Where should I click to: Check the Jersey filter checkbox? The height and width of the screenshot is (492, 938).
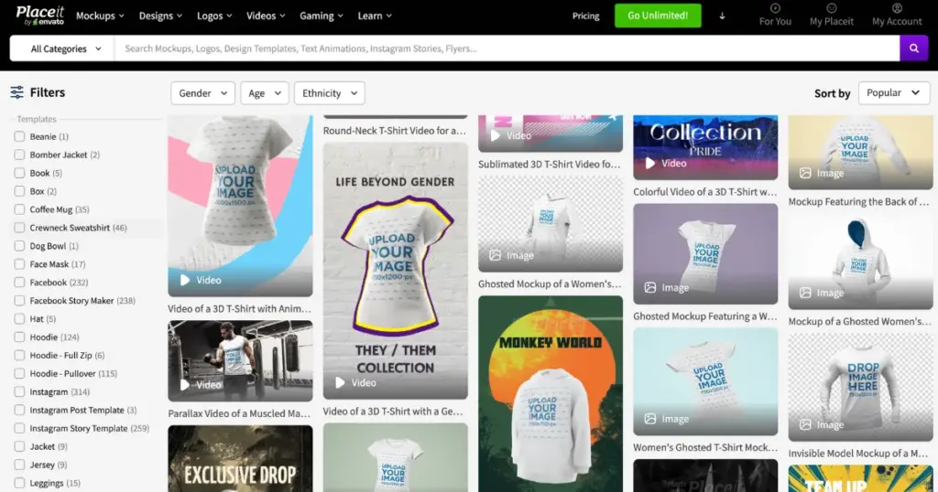[x=19, y=465]
